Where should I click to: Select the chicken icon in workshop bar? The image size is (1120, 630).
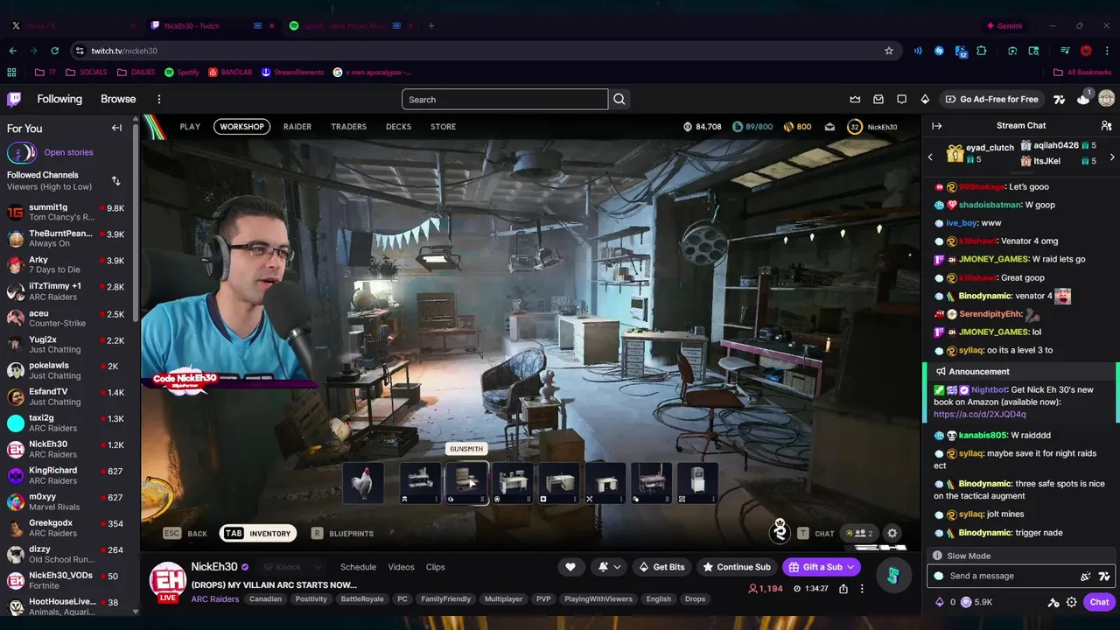point(363,483)
